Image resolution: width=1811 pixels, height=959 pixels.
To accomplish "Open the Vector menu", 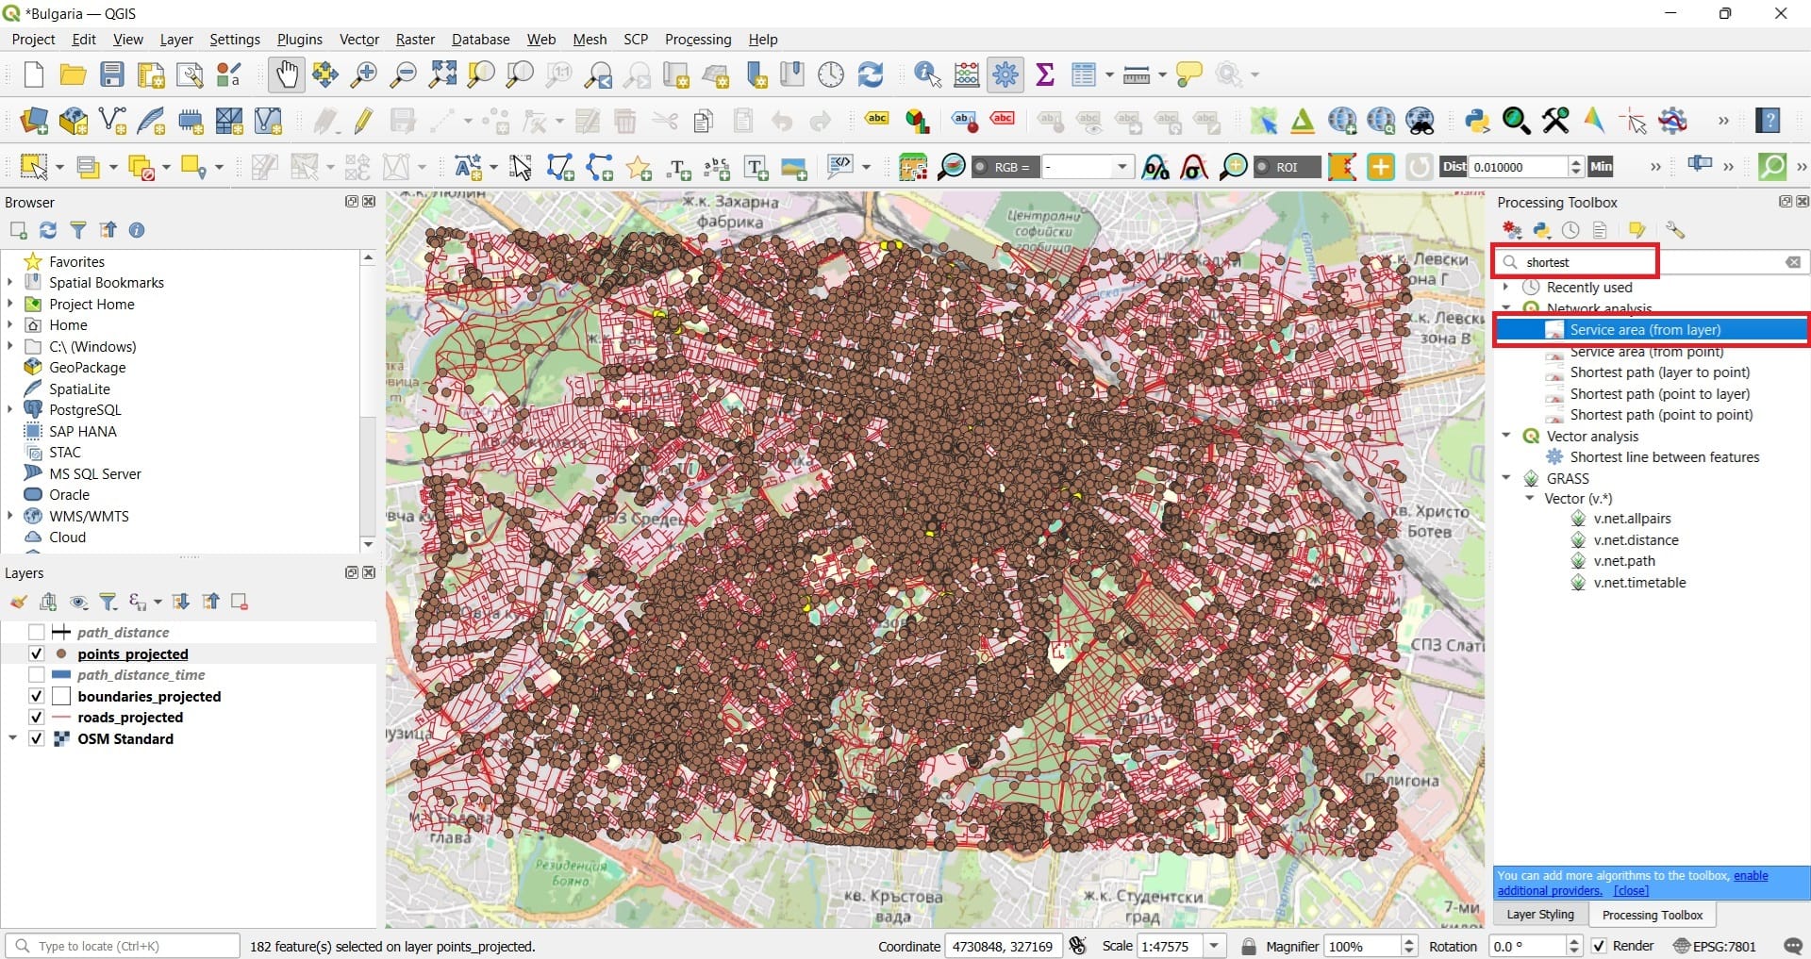I will point(359,40).
